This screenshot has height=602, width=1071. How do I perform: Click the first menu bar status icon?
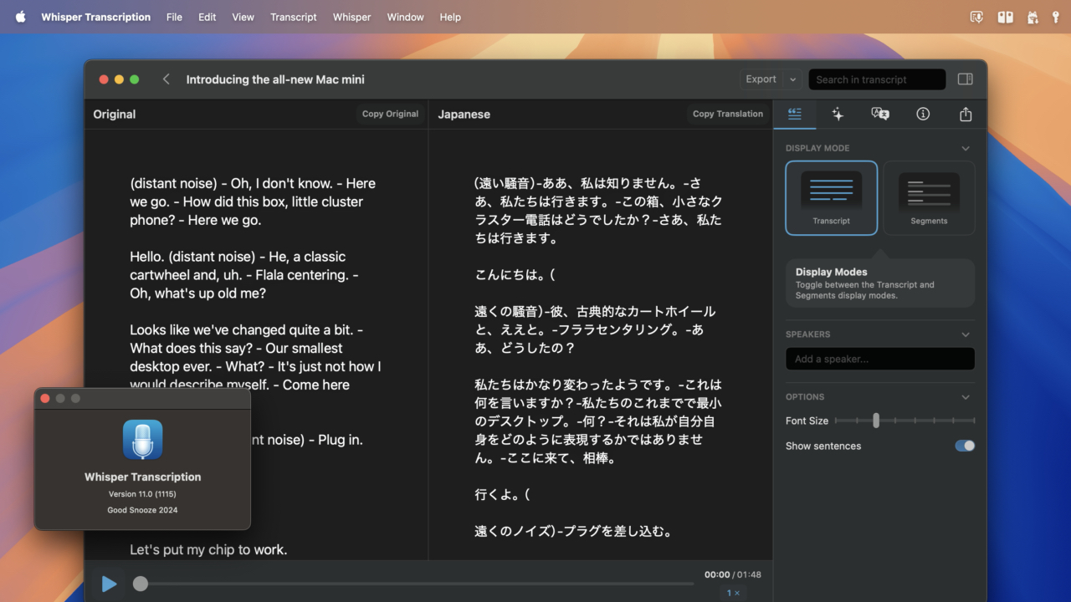coord(976,17)
